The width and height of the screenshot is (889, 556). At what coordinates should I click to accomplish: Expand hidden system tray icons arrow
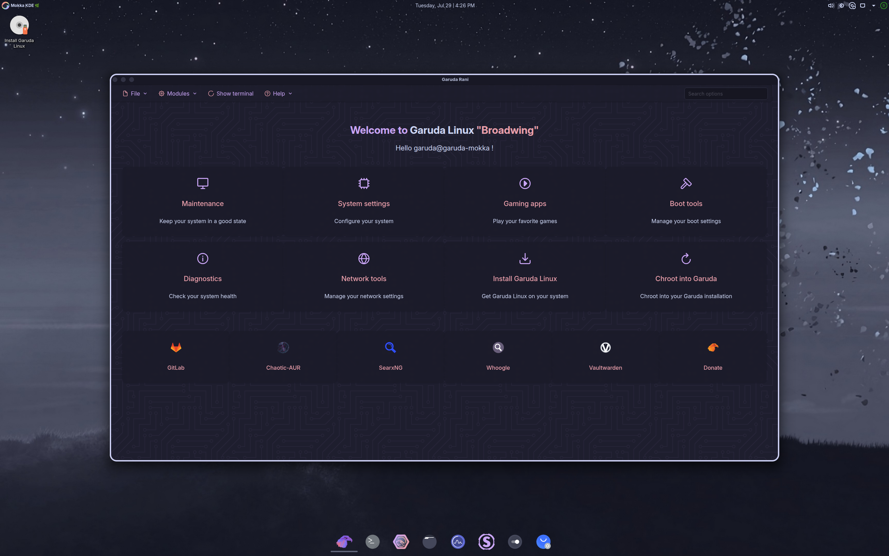click(874, 6)
